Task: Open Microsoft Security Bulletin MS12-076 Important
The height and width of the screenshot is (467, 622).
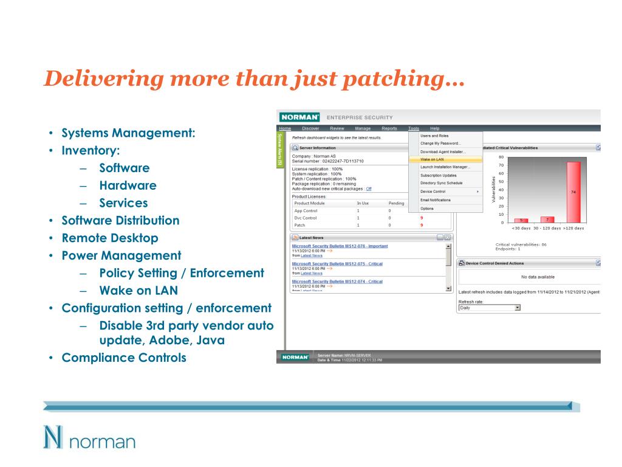Action: click(340, 246)
